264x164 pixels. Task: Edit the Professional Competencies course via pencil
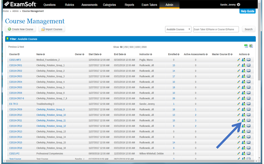239,154
